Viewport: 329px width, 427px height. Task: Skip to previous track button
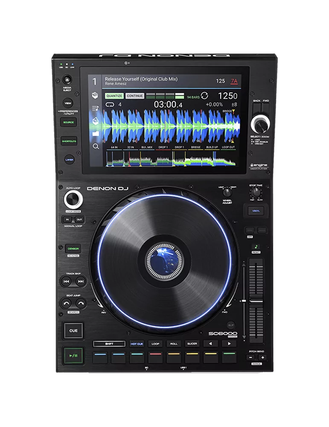(66, 281)
